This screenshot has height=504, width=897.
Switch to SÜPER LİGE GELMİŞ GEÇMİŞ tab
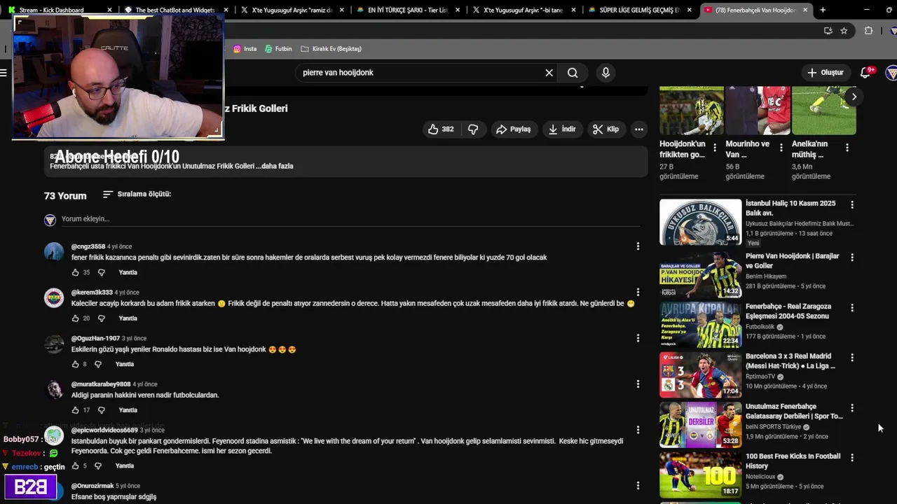click(x=639, y=10)
